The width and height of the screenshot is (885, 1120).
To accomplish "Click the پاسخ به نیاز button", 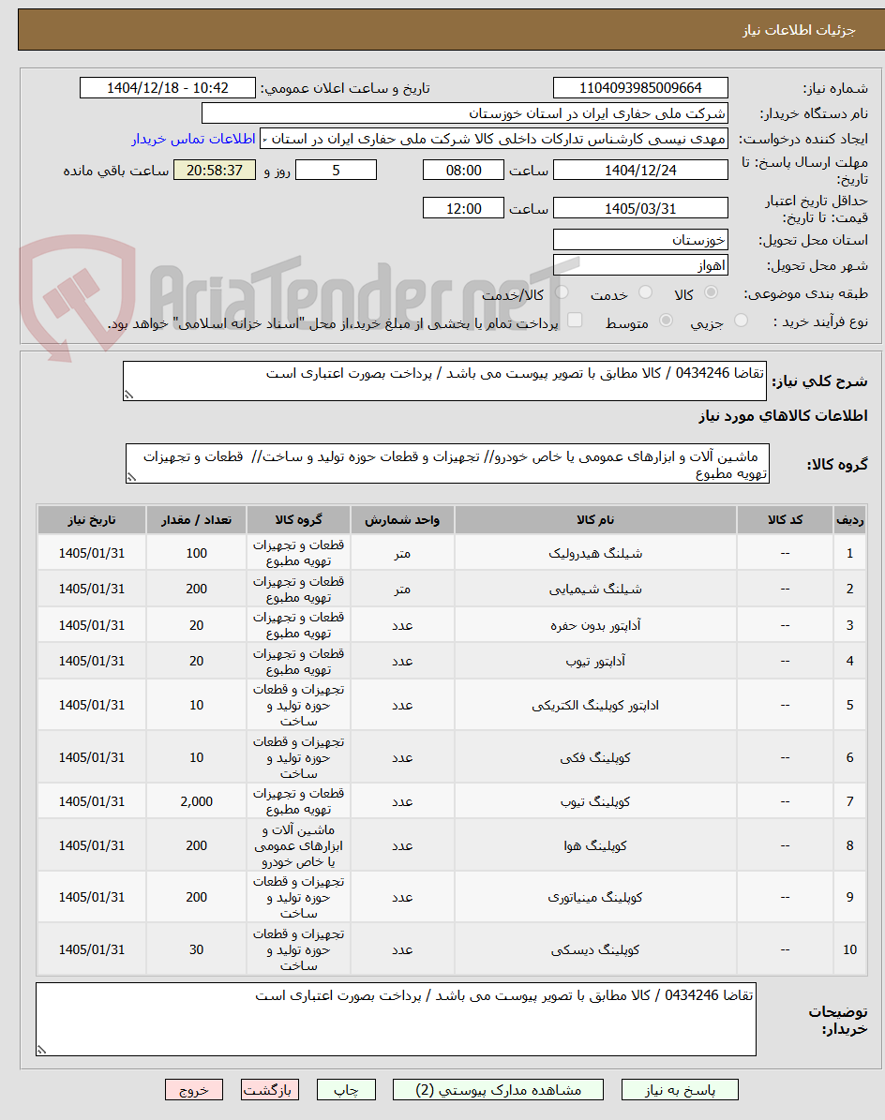I will click(680, 1089).
